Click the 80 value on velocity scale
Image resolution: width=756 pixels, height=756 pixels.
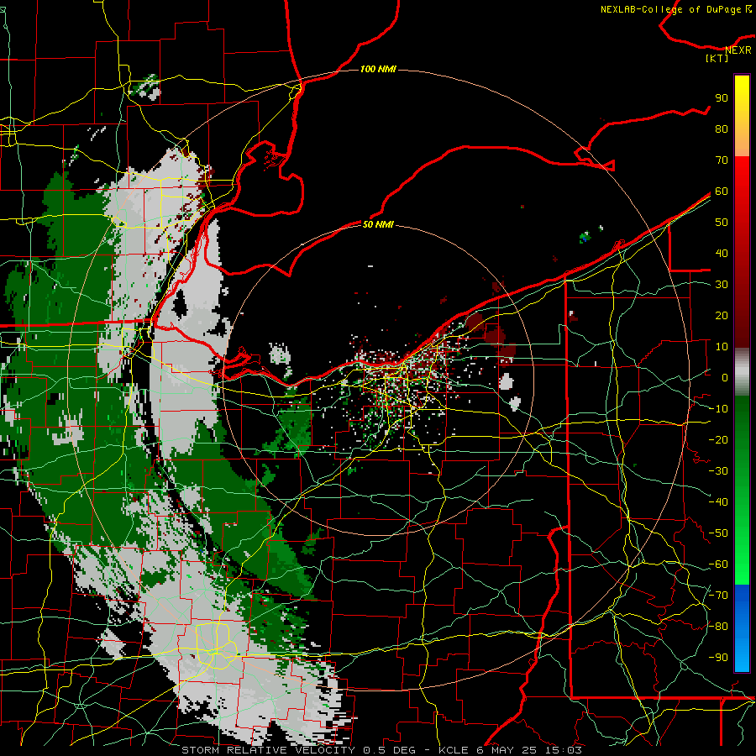722,129
